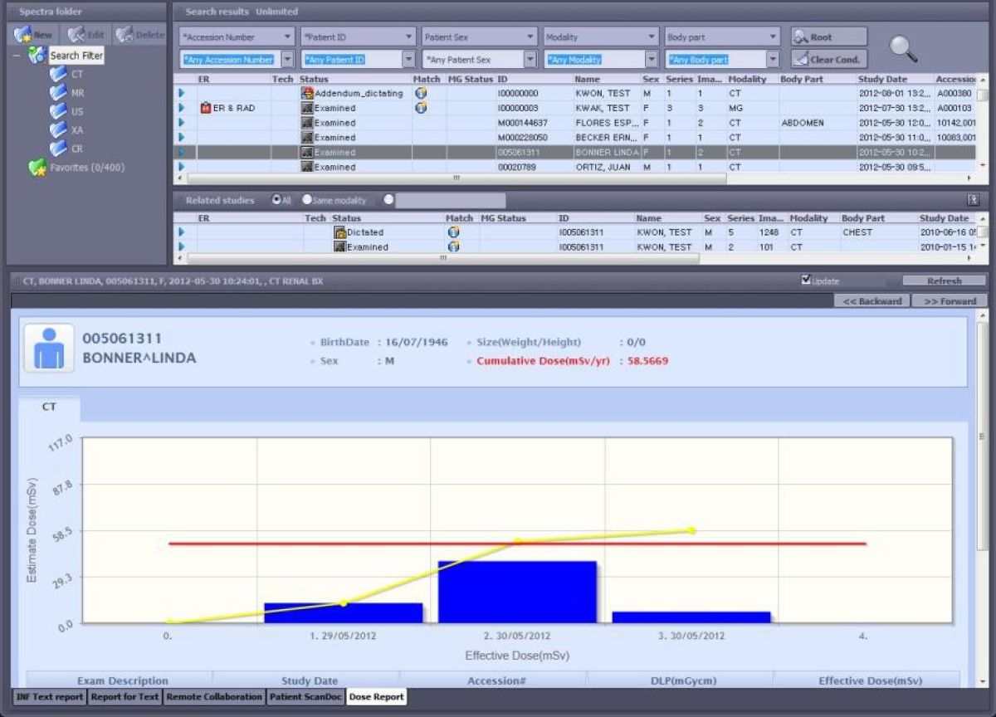Switch to the Remote Collaboration tab
Viewport: 996px width, 717px height.
(x=214, y=697)
